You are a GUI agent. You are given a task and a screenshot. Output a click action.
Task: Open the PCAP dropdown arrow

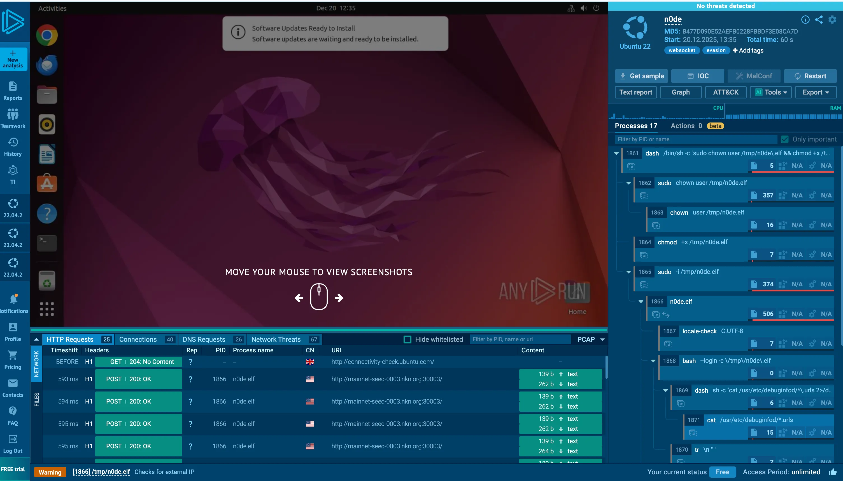tap(602, 339)
